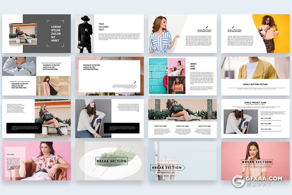
Task: Click pencil icon on pink-framed Quisque slide
Action: click(134, 82)
